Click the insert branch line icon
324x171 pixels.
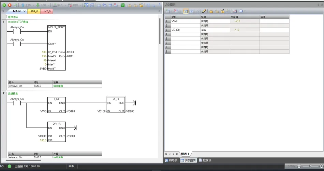[x=148, y=5]
